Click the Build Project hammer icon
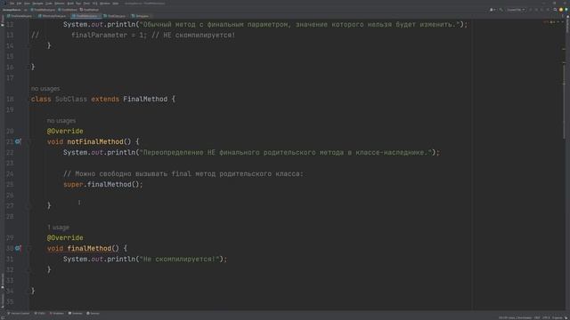This screenshot has height=320, width=570. 501,10
